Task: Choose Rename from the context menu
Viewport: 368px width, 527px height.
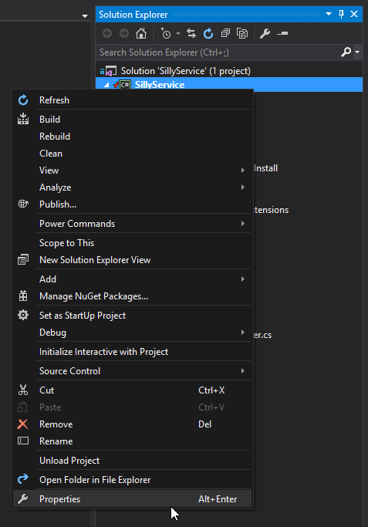Action: coord(132,441)
